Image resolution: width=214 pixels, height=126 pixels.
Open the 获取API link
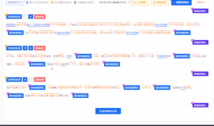[201, 2]
